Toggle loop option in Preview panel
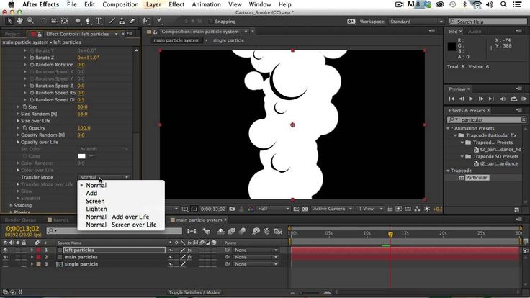The width and height of the screenshot is (530, 298). 513,99
